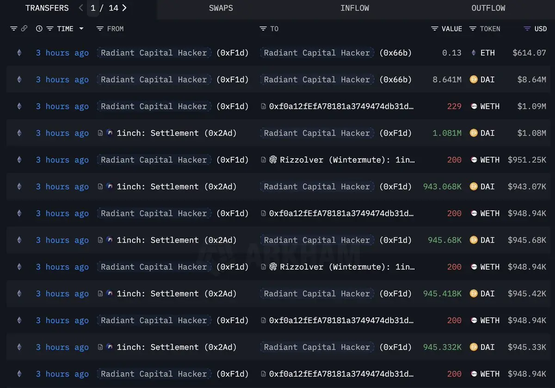Open the '3 hours ago' link in the $614.07 row
The height and width of the screenshot is (388, 555).
[x=62, y=53]
